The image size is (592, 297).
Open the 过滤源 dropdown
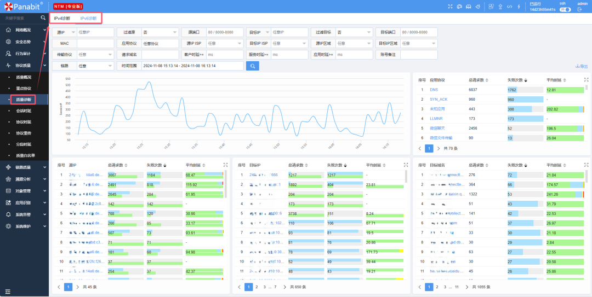tap(160, 32)
